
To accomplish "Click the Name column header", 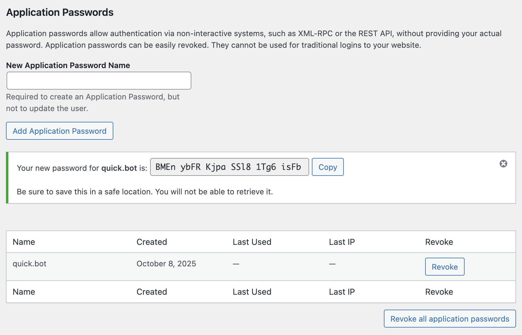I will (24, 242).
